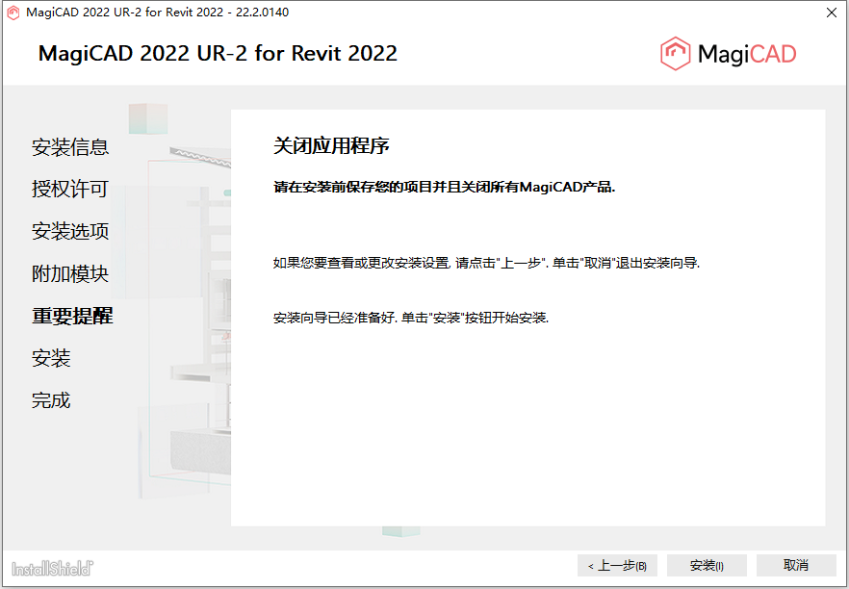
Task: Click the MagiCAD logo in the header
Action: [x=729, y=54]
